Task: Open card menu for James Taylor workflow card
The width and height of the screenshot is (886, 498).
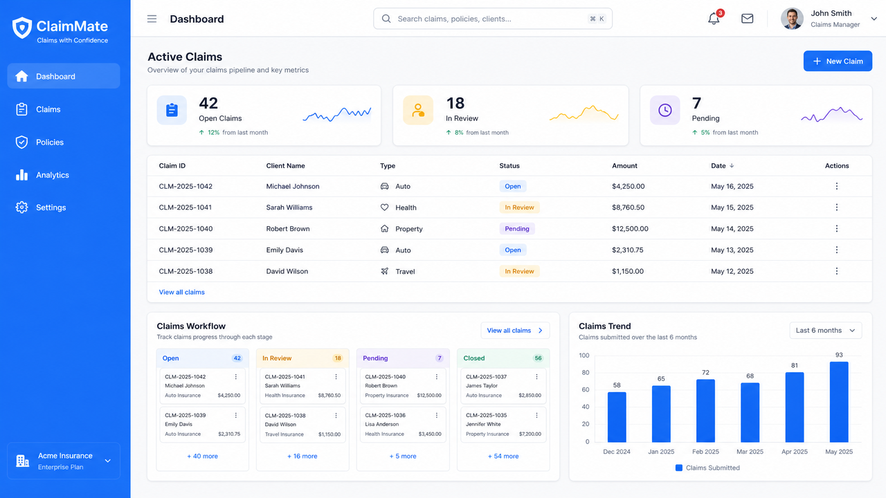Action: [537, 377]
